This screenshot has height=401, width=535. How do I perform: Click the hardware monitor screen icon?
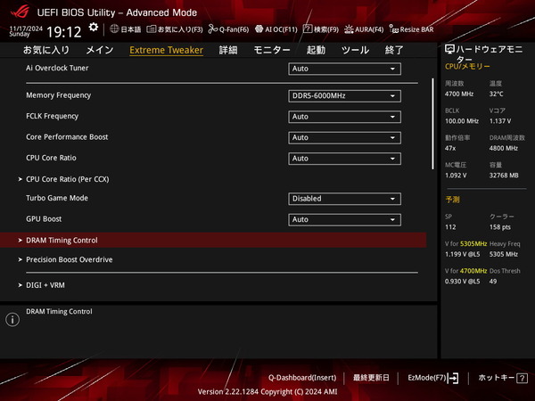coord(449,50)
